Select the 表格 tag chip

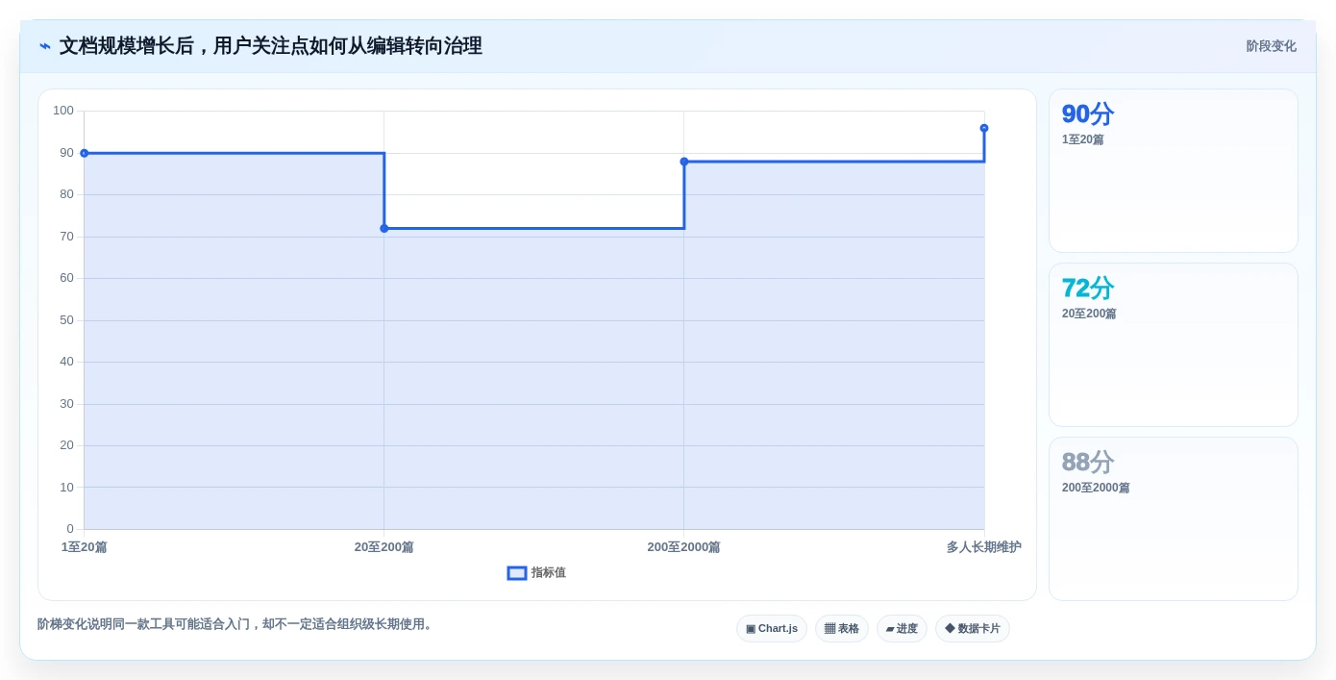[842, 629]
